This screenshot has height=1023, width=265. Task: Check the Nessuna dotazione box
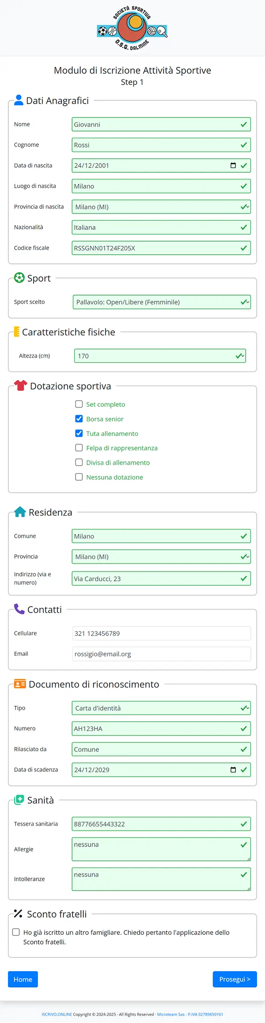point(79,477)
